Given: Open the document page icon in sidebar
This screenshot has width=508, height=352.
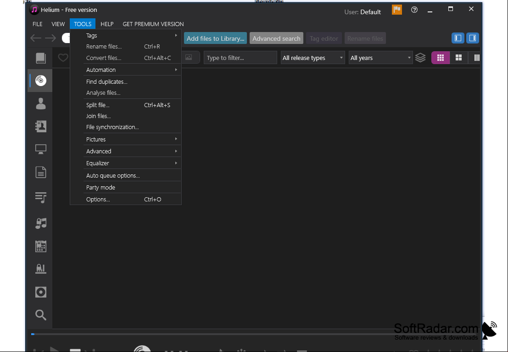Looking at the screenshot, I should point(40,172).
